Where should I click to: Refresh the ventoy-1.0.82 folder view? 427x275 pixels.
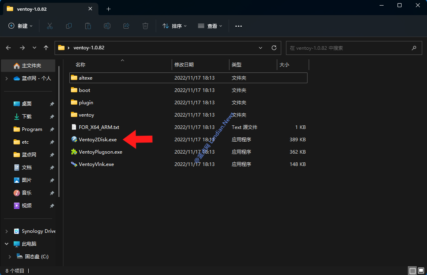pyautogui.click(x=274, y=48)
